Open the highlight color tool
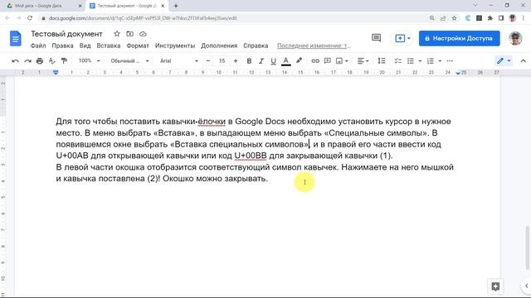 pos(299,60)
